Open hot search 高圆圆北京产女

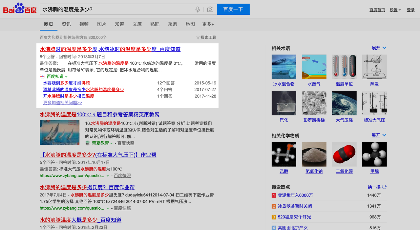pos(293,228)
